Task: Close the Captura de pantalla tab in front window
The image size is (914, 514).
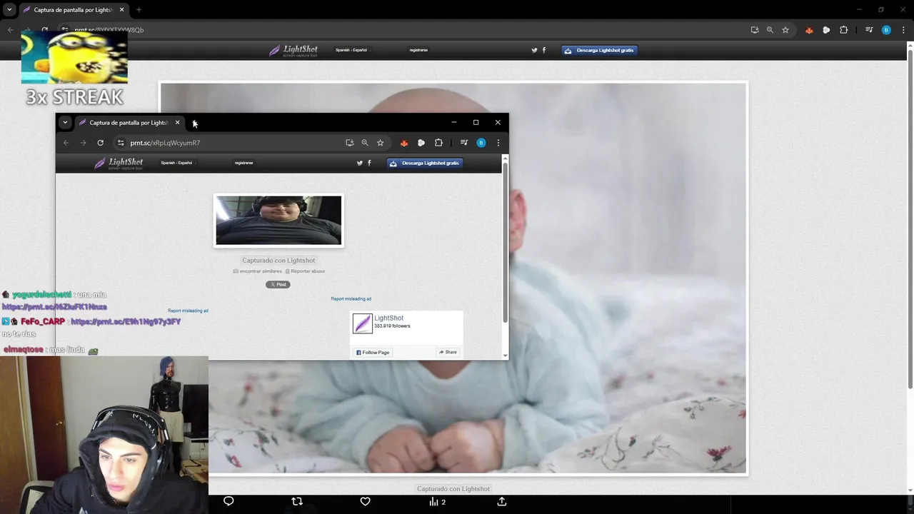Action: 178,123
